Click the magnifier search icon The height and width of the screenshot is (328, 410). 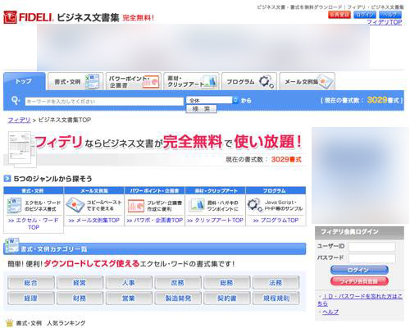16,100
